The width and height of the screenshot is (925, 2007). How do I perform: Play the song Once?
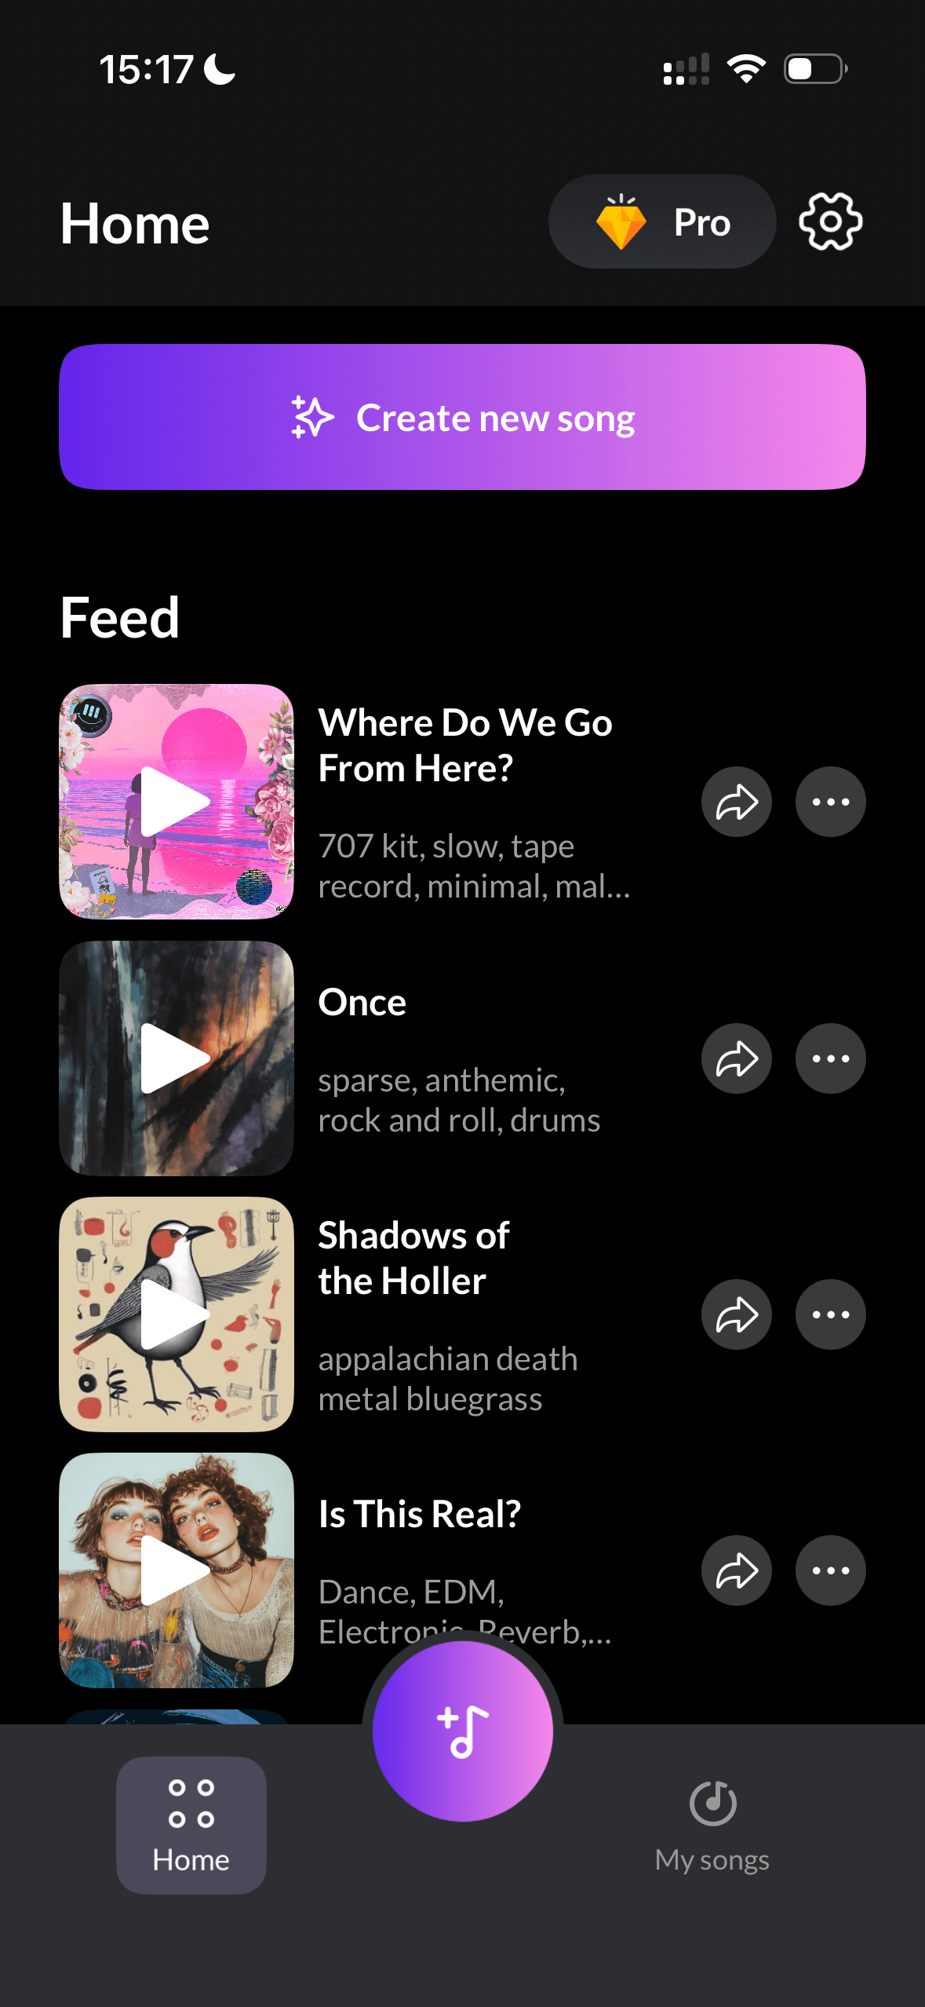pyautogui.click(x=176, y=1058)
